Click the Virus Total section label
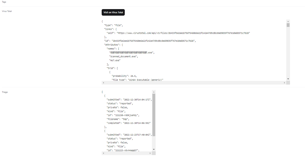Image resolution: width=305 pixels, height=157 pixels. [x=7, y=11]
